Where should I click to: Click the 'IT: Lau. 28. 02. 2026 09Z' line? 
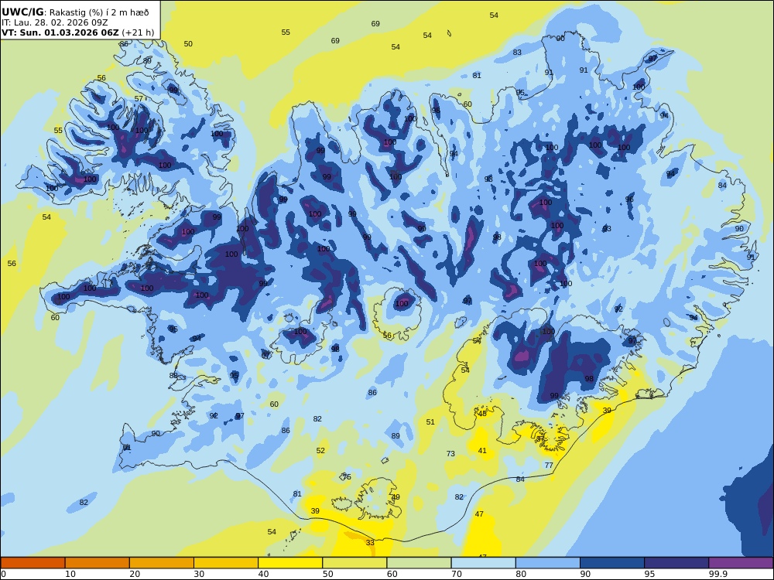55,22
